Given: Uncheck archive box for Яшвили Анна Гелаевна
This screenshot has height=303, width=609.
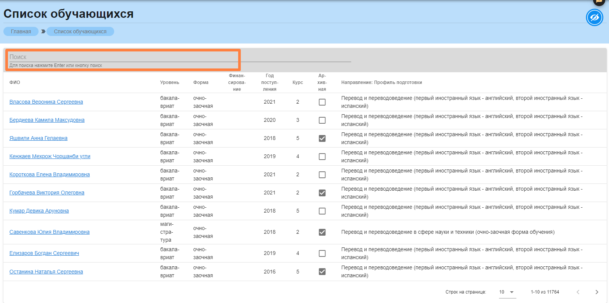Looking at the screenshot, I should pos(322,138).
